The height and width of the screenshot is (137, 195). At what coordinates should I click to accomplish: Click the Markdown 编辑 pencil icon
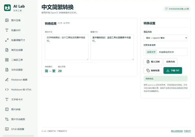coord(7,79)
